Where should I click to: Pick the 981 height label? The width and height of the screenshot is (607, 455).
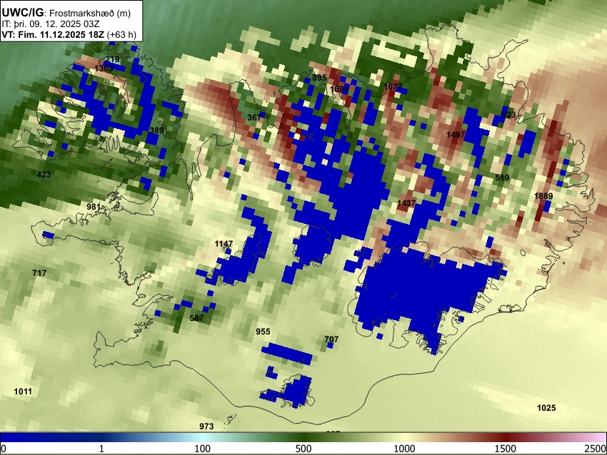pyautogui.click(x=94, y=207)
